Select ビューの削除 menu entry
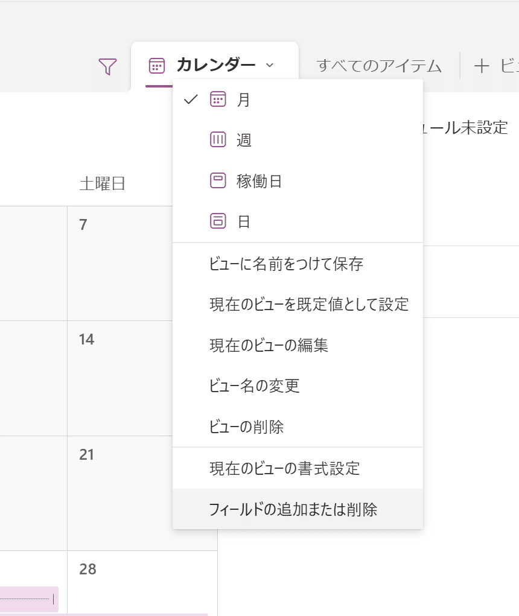Viewport: 519px width, 616px height. (298, 427)
